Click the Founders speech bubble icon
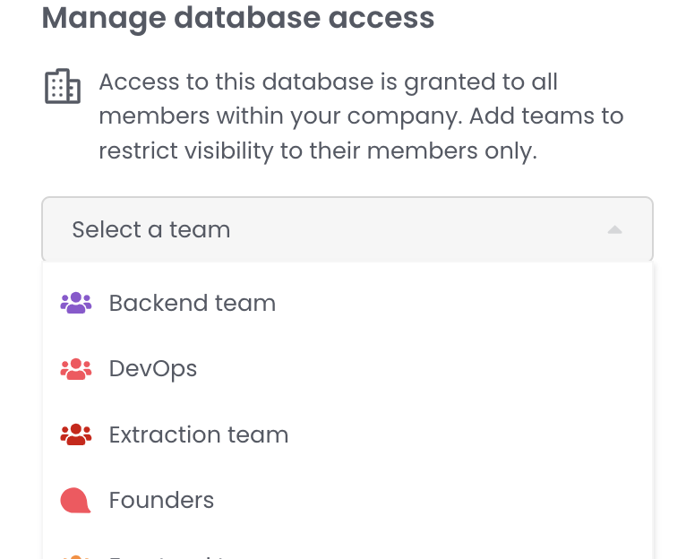686x559 pixels. pos(75,500)
